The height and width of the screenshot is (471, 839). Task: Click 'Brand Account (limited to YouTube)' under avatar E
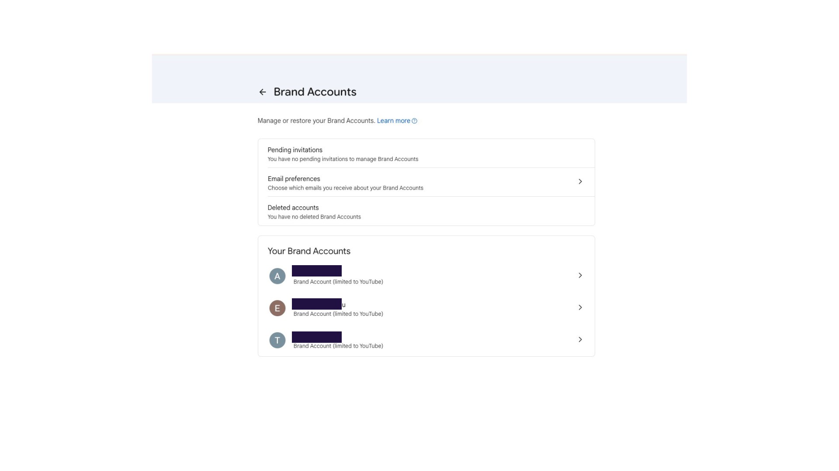338,314
